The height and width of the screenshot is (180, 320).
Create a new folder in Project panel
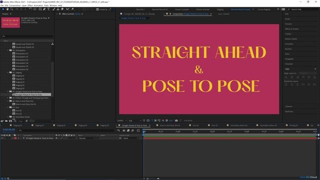6,121
